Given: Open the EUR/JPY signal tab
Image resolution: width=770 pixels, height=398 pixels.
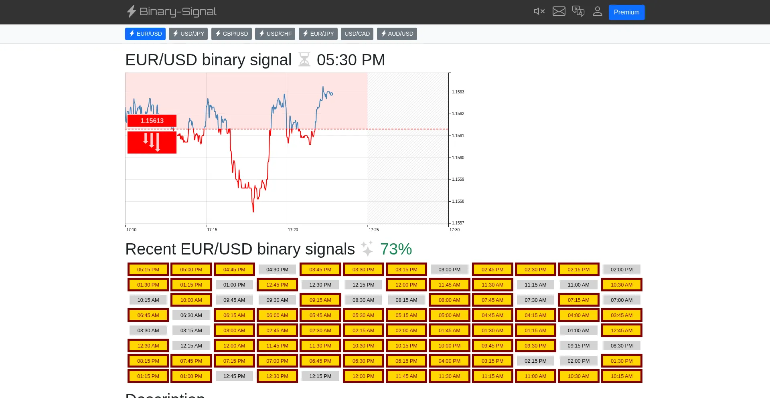Looking at the screenshot, I should coord(318,34).
